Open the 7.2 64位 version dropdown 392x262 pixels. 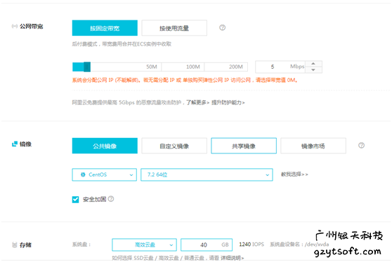coord(207,174)
